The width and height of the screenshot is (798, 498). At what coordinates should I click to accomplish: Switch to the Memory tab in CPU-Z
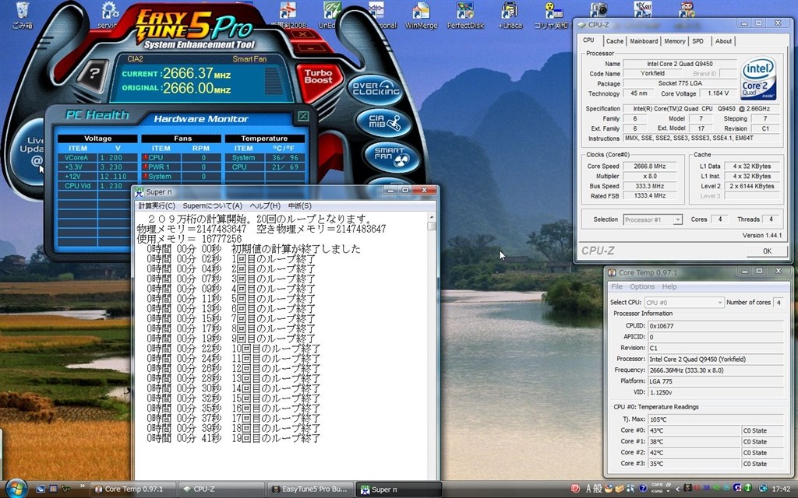coord(675,41)
